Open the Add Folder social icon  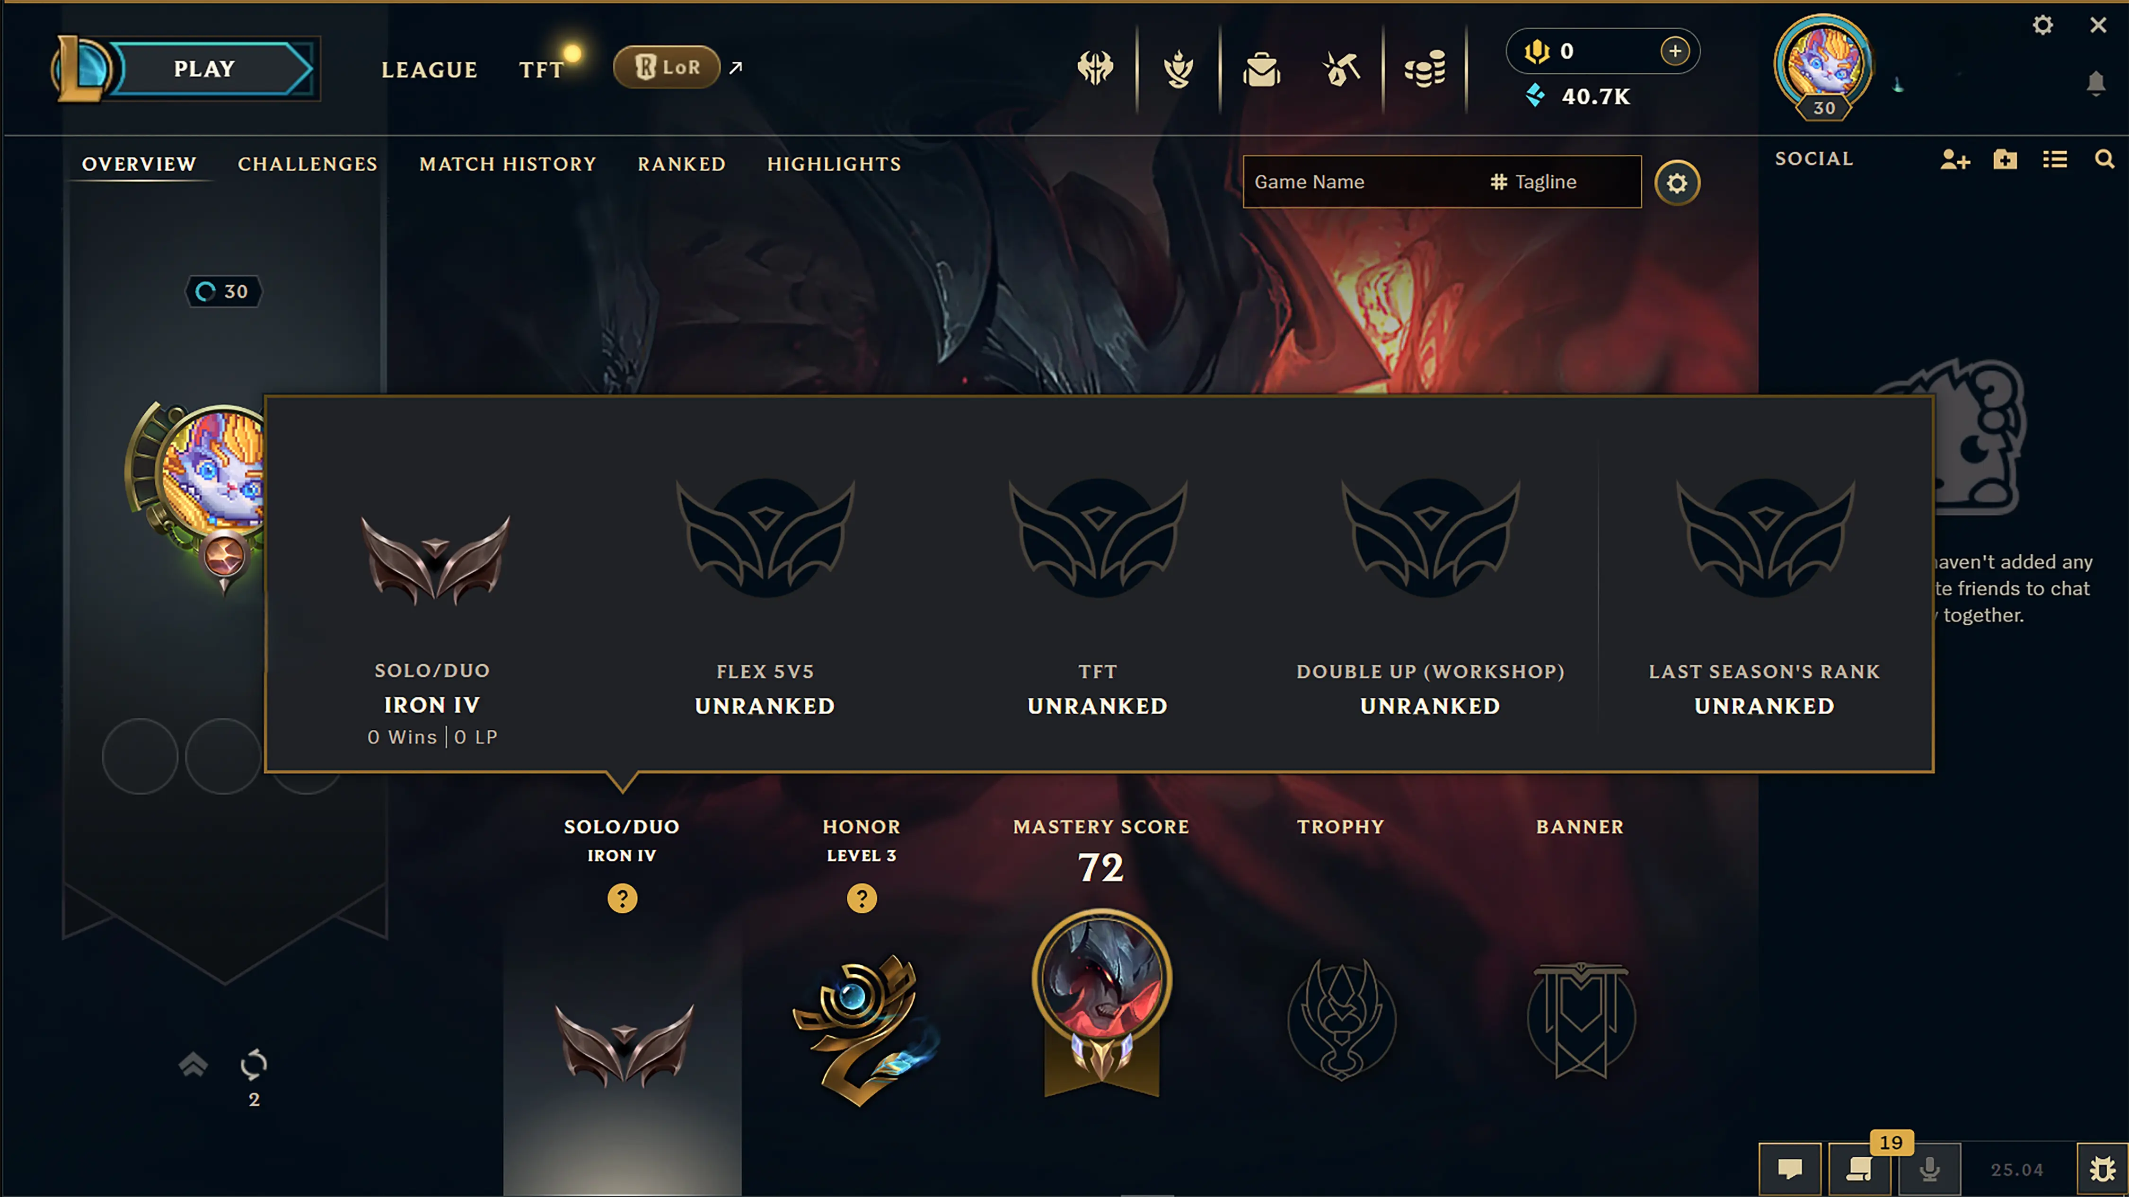pyautogui.click(x=2005, y=159)
